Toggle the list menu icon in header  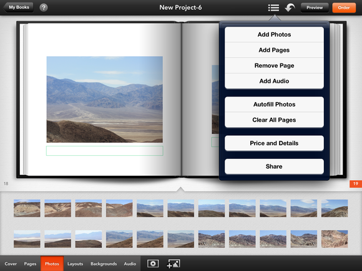[x=273, y=7]
